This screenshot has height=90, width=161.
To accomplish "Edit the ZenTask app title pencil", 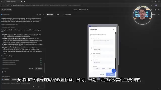I will (87, 10).
